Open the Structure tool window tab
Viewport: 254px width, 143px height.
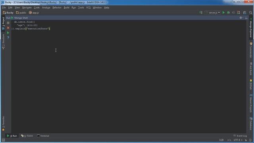[x=3, y=42]
